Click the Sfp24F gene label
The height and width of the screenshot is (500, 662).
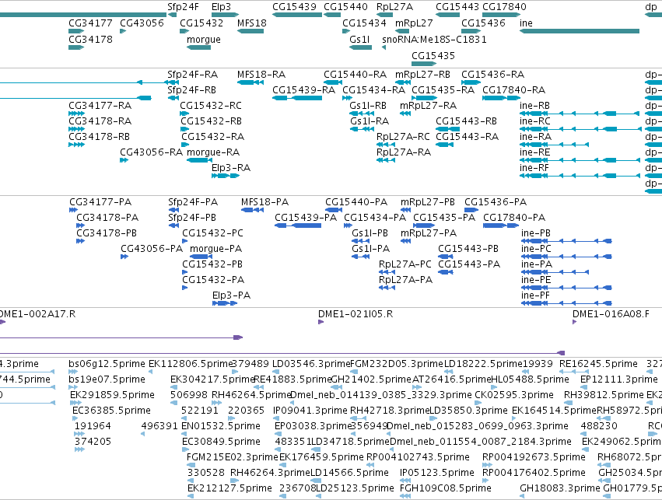click(x=183, y=7)
